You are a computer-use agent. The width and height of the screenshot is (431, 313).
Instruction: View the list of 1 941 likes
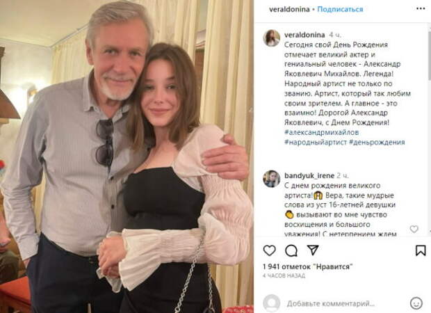307,266
